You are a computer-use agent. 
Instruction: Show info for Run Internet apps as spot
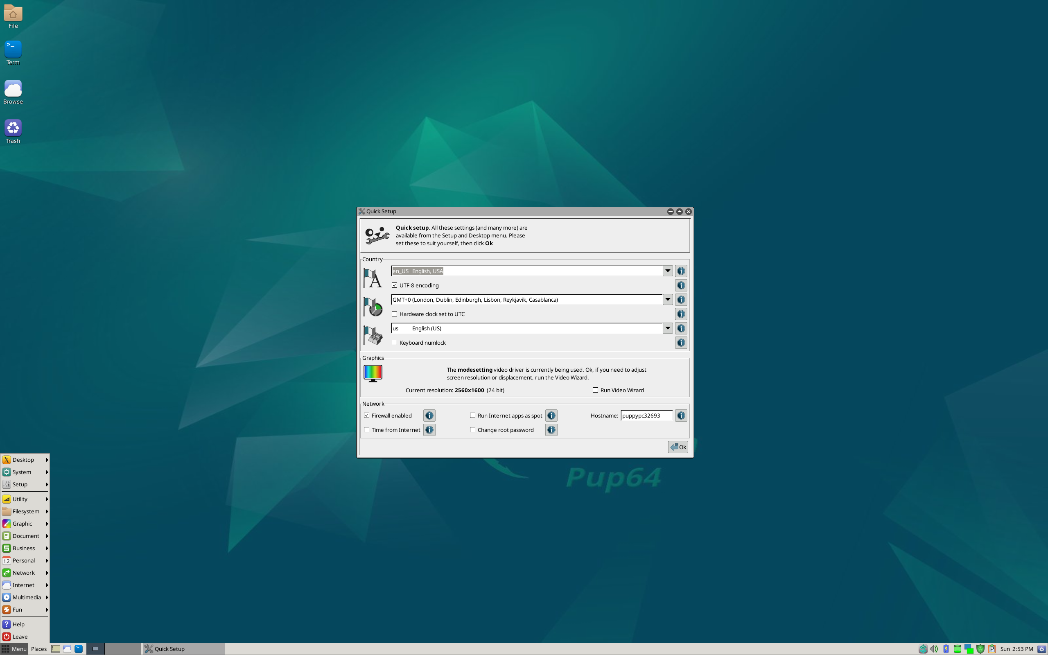(551, 416)
